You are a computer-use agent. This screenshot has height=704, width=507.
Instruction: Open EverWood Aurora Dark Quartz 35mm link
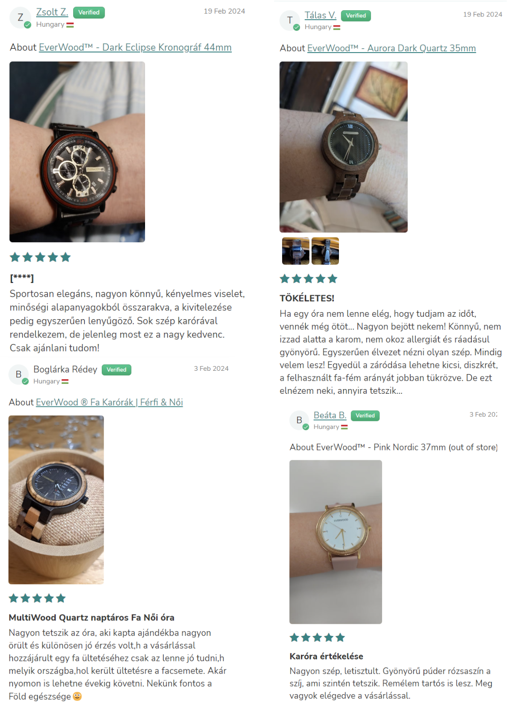[x=392, y=48]
